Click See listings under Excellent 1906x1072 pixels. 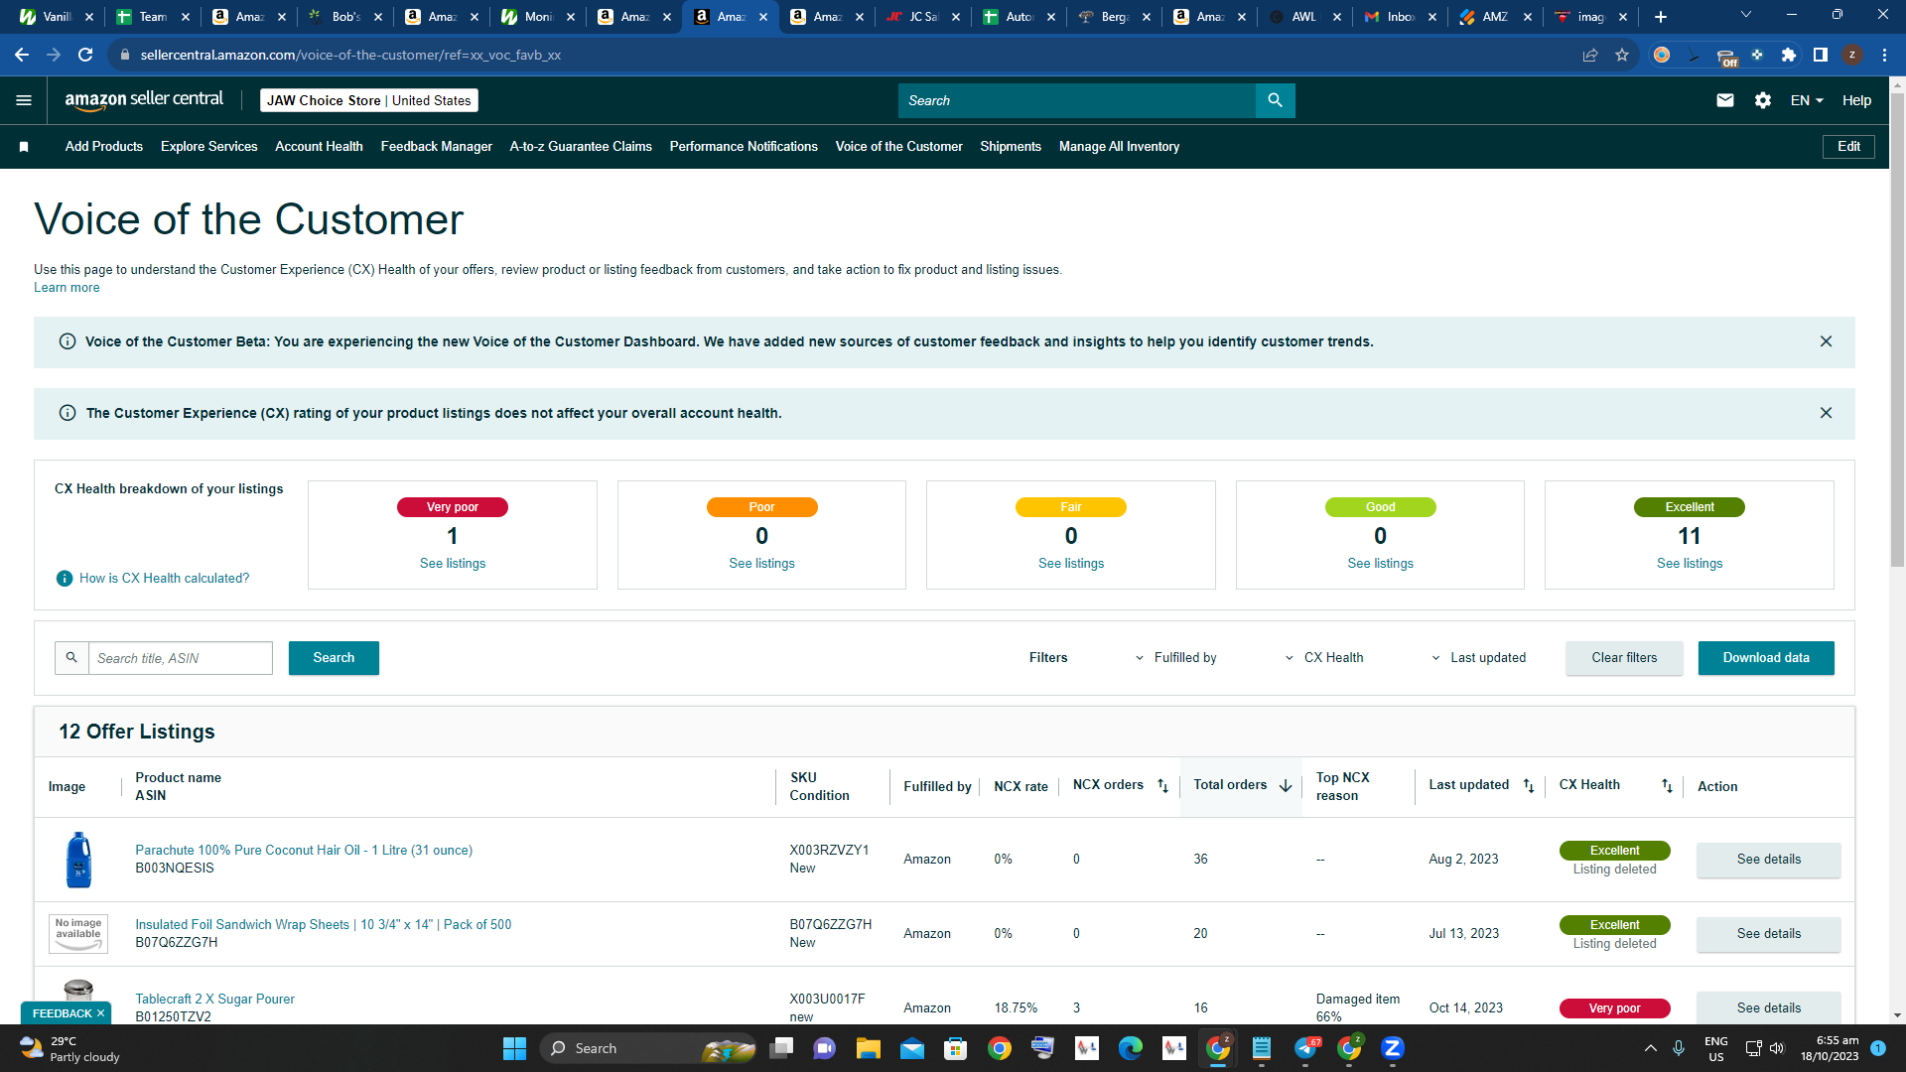coord(1690,564)
